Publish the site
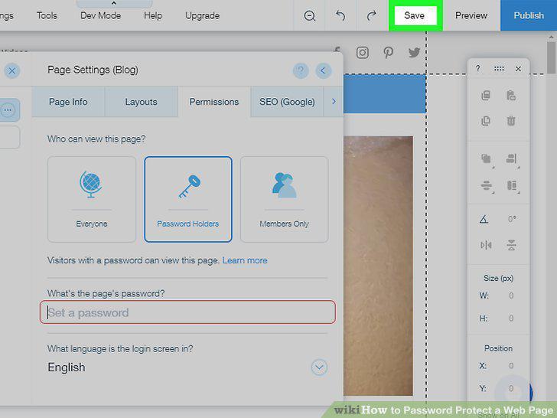The height and width of the screenshot is (418, 557). (529, 15)
